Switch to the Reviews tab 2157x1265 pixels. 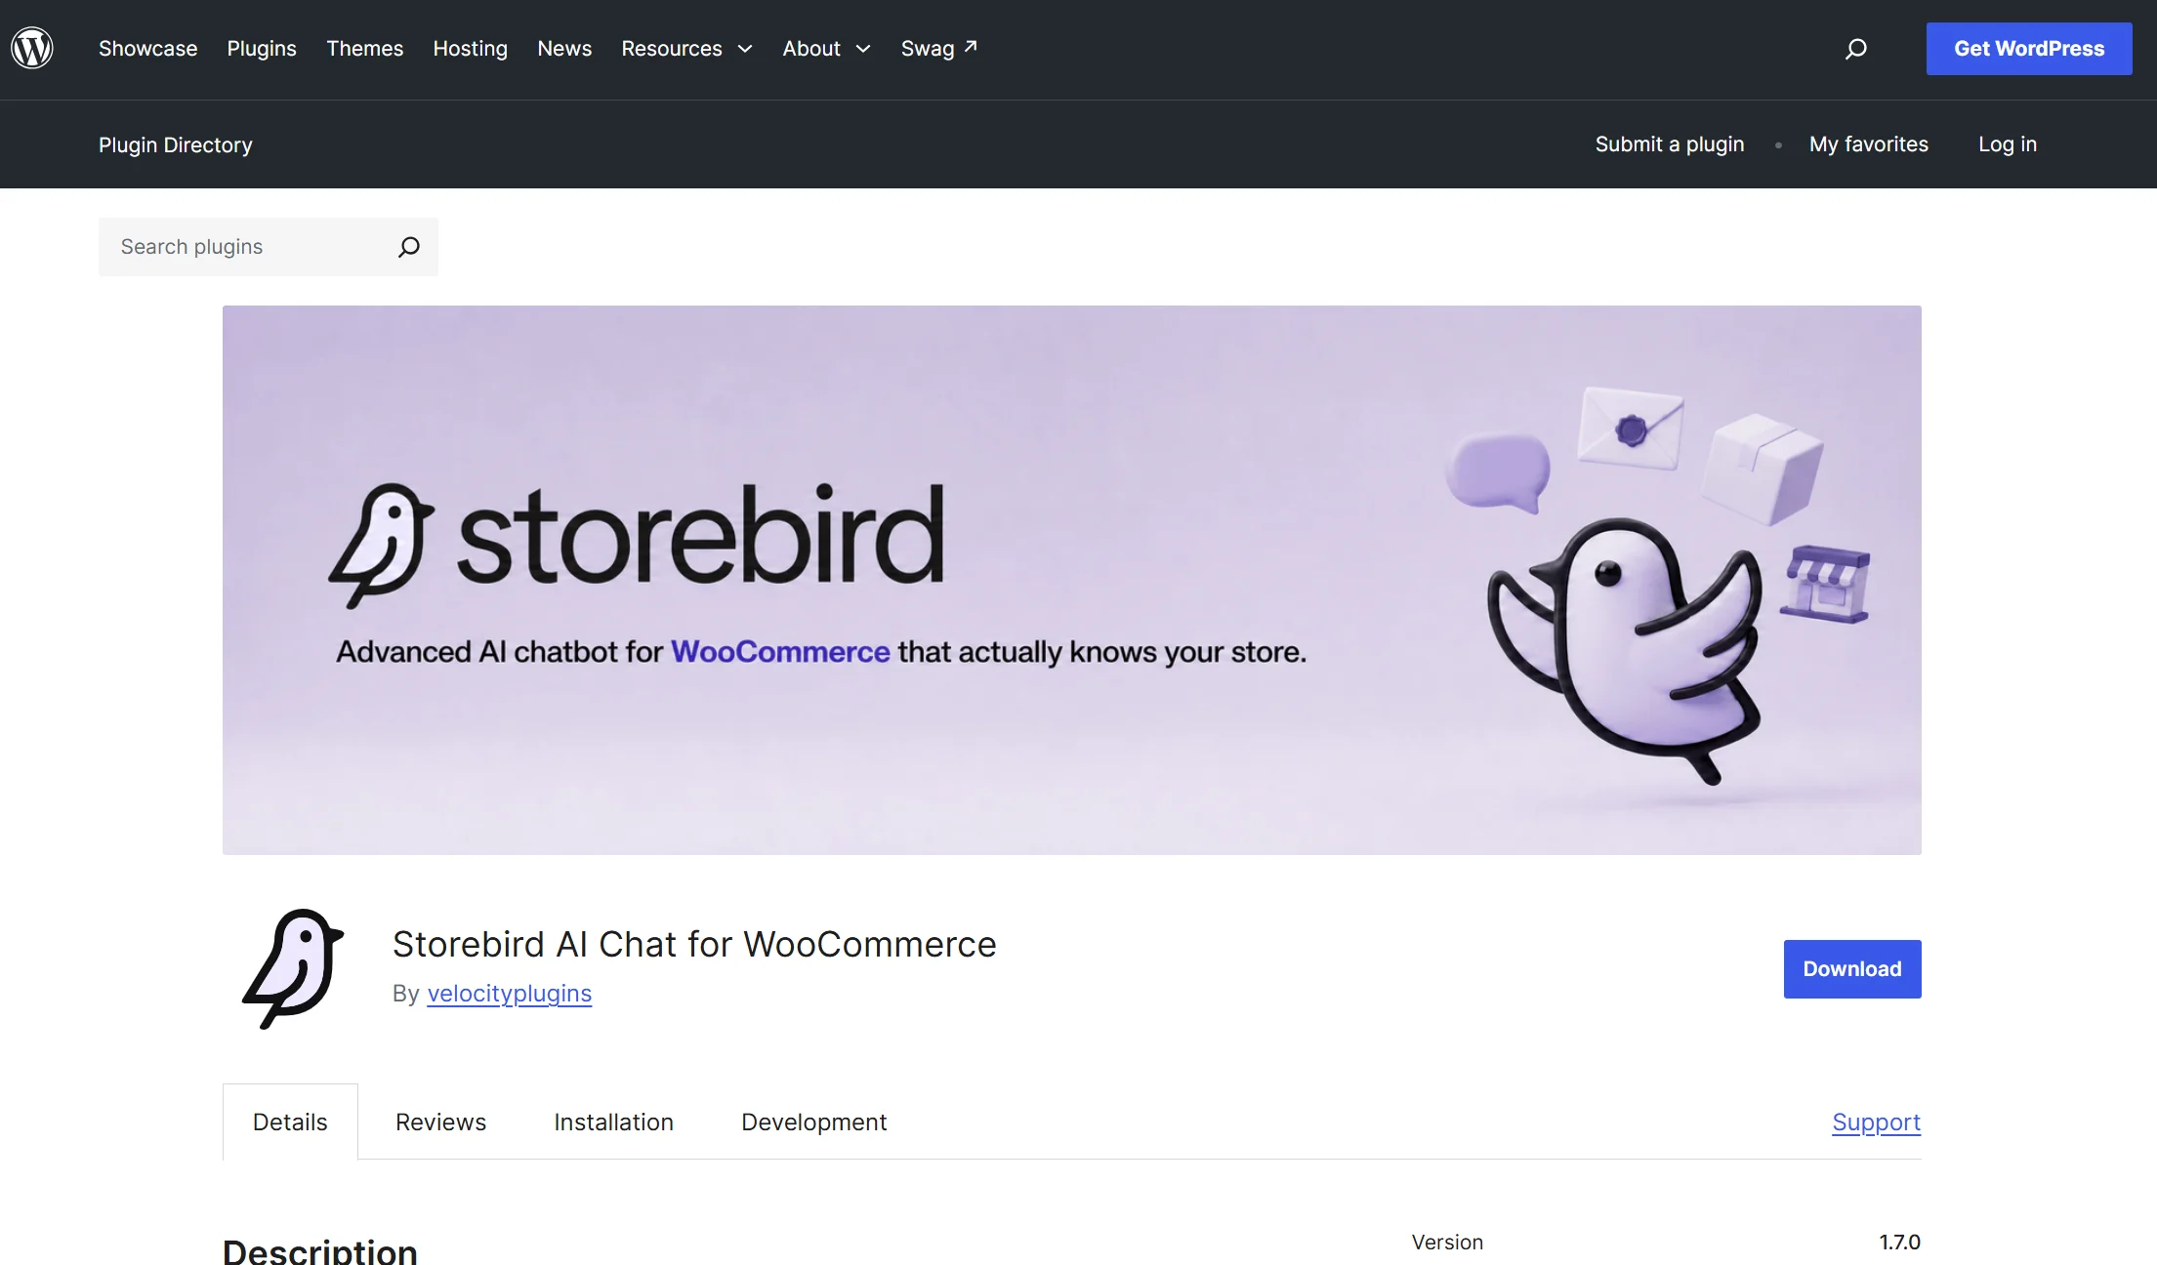point(440,1122)
